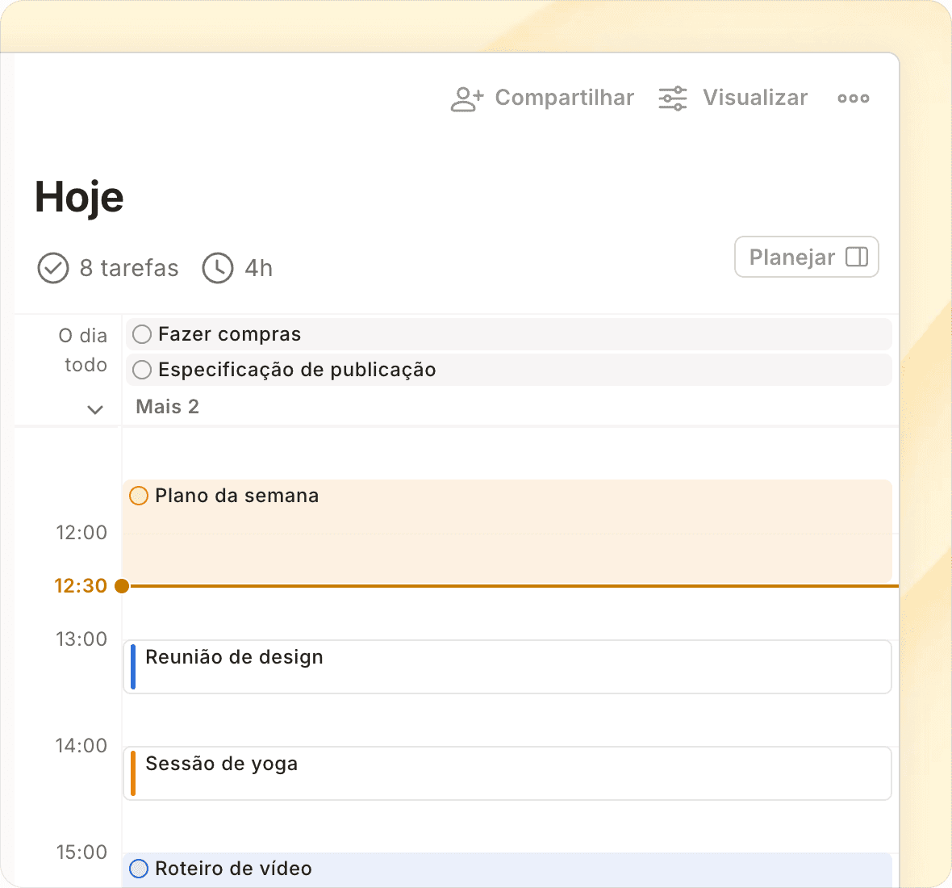Click the checkmark icon beside 8 tarefas

[x=53, y=268]
